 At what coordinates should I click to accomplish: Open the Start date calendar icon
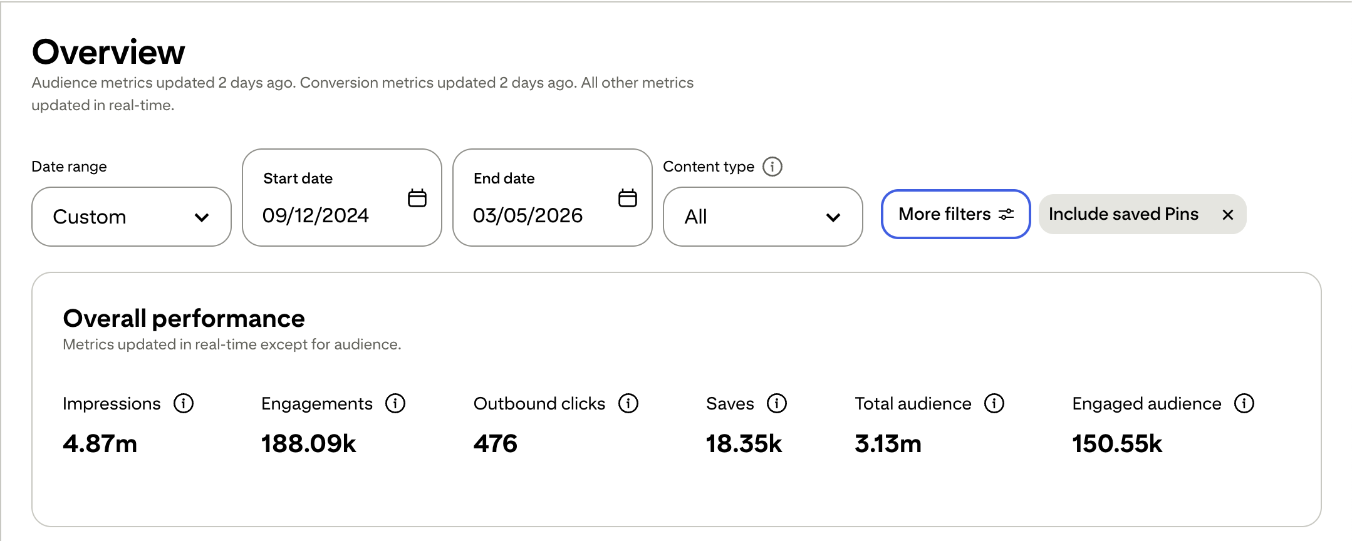(x=417, y=198)
